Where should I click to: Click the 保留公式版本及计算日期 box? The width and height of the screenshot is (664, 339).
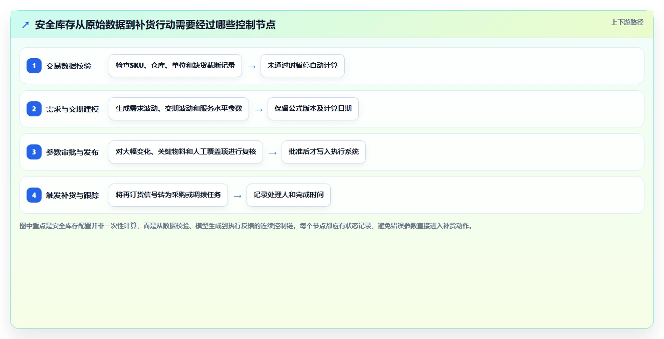(313, 109)
